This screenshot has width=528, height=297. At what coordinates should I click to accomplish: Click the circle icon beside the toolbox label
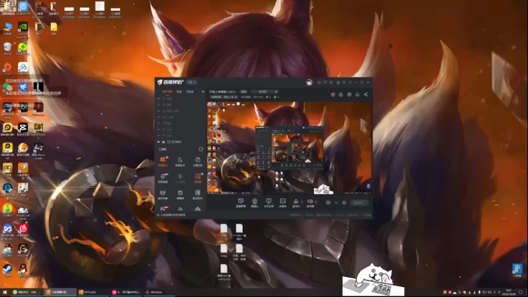tap(201, 149)
